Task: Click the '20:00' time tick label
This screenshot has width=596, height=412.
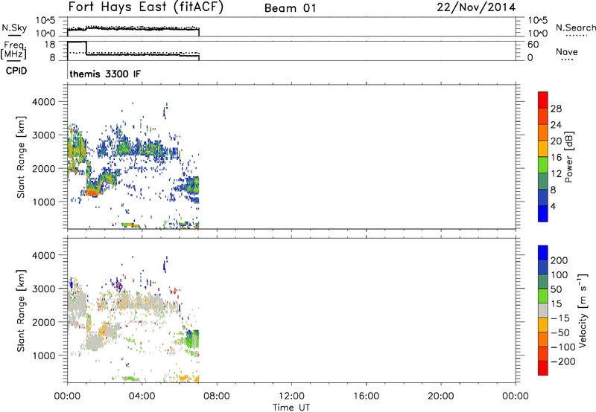Action: click(x=440, y=396)
